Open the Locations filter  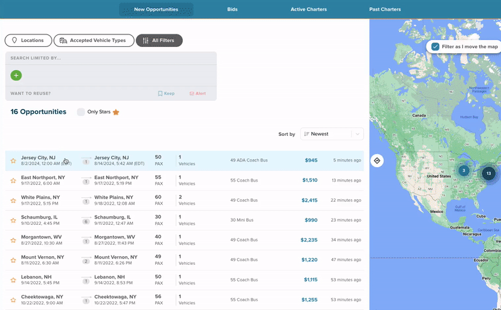(x=28, y=41)
